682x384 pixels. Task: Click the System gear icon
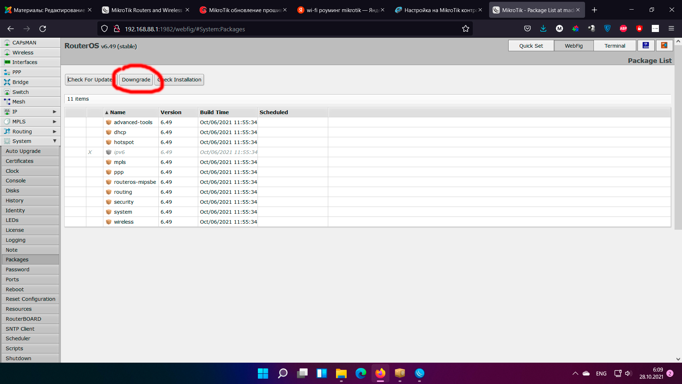7,141
